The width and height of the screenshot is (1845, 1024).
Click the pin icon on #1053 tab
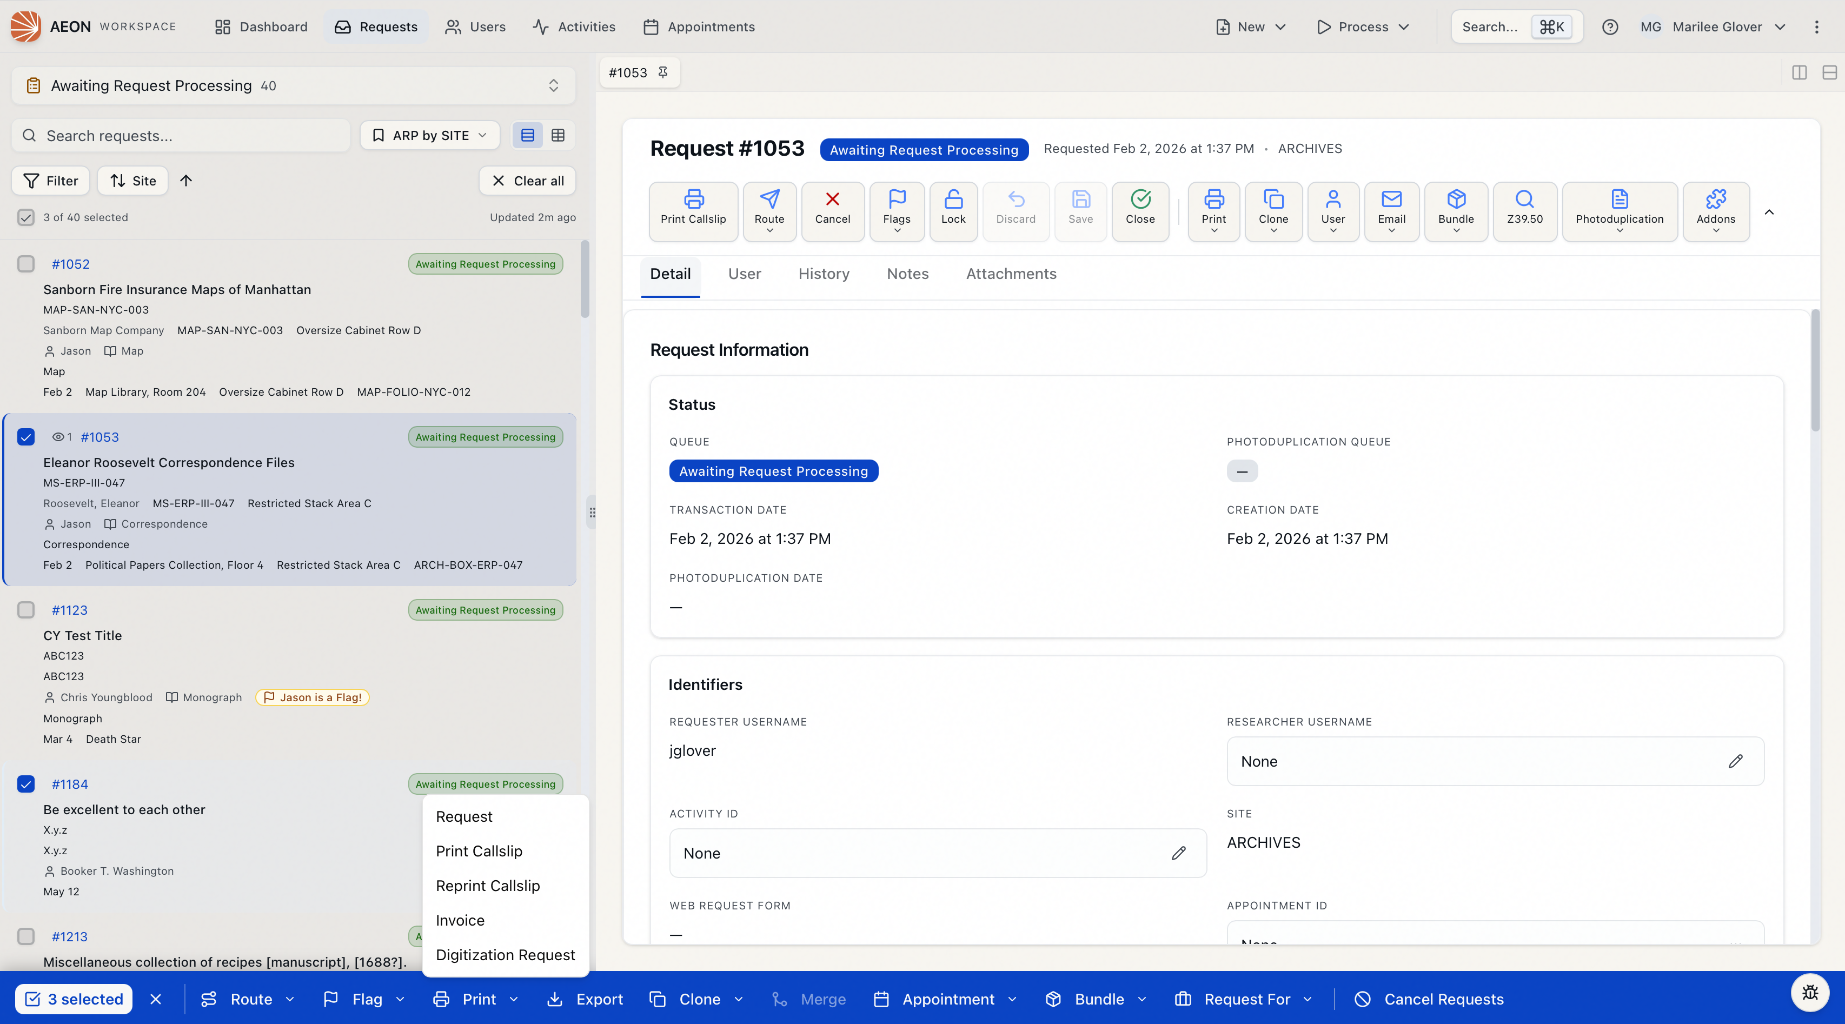point(662,72)
